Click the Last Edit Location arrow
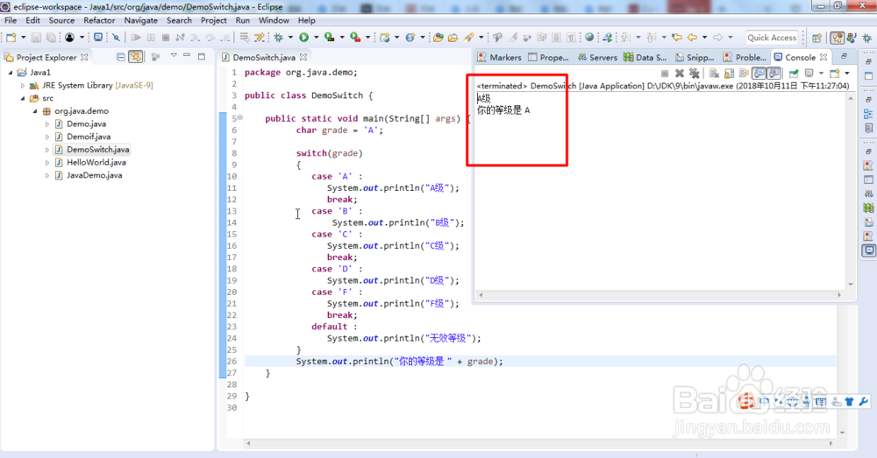 click(676, 38)
